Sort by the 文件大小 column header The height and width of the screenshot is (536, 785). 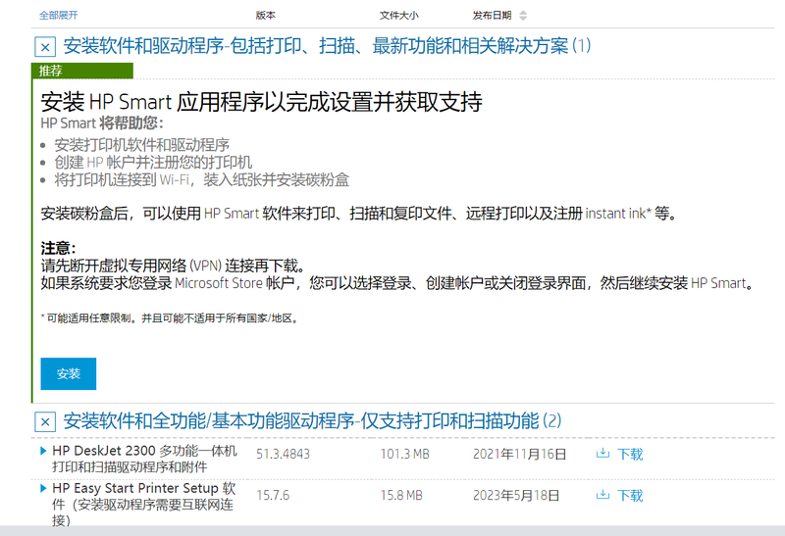(x=398, y=16)
